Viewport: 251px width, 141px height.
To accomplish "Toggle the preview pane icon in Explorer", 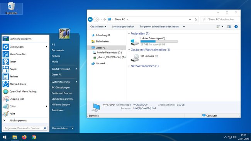I will click(x=229, y=27).
